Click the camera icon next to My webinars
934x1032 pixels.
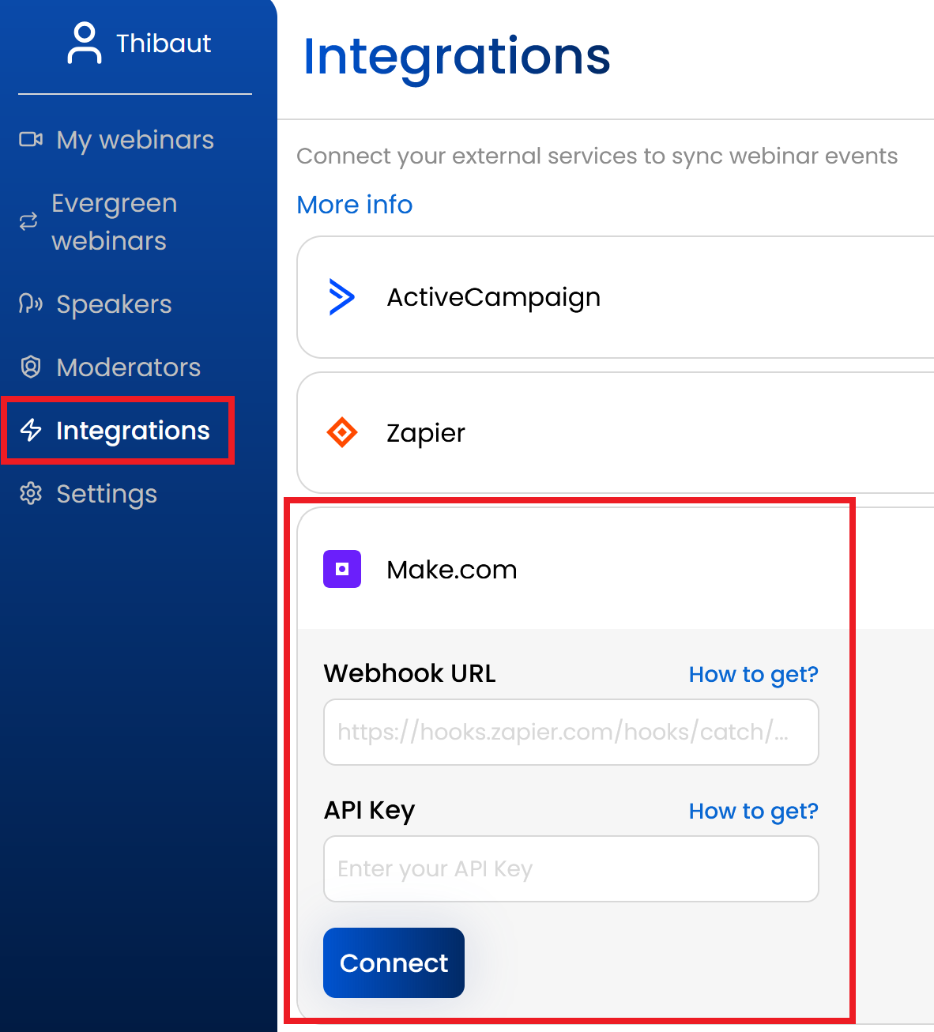[x=31, y=140]
